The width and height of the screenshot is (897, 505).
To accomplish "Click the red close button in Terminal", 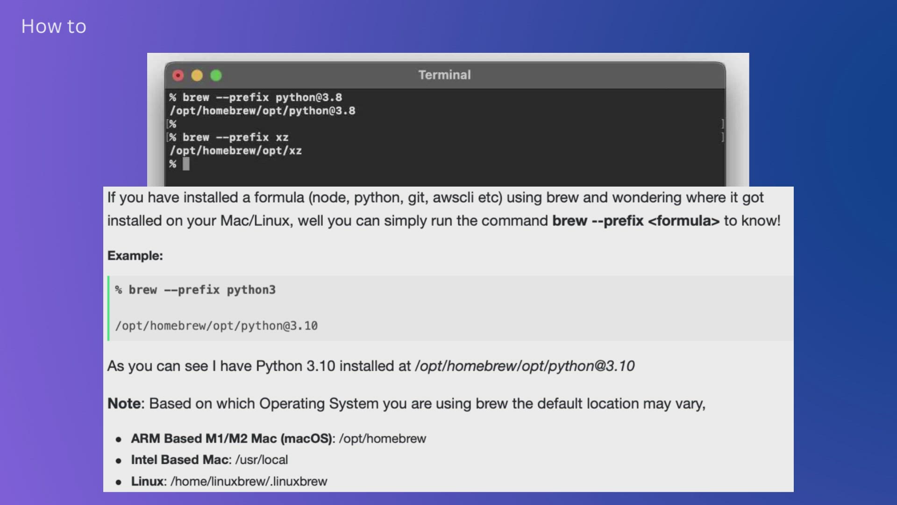I will tap(178, 75).
